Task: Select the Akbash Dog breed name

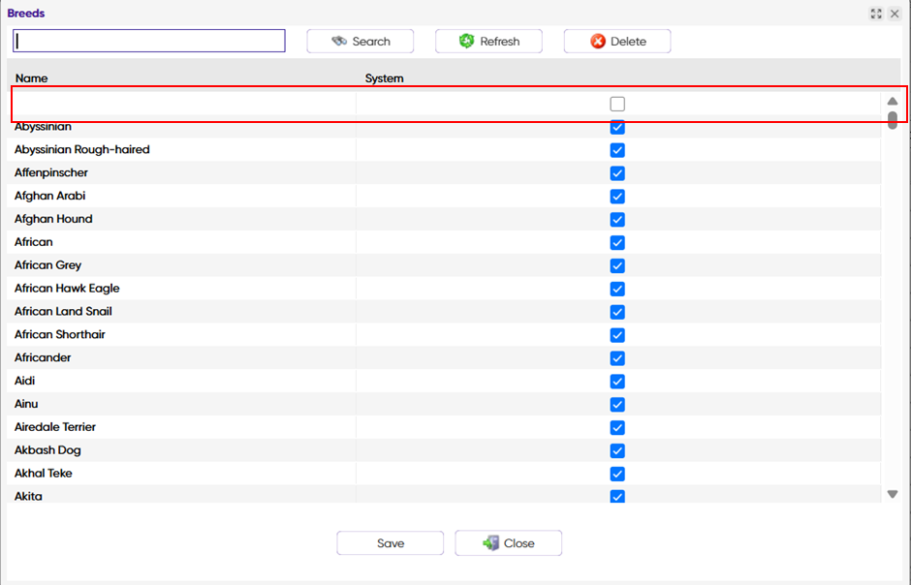Action: click(x=47, y=450)
